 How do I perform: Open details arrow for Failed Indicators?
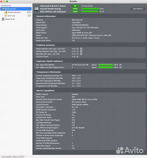(81, 49)
